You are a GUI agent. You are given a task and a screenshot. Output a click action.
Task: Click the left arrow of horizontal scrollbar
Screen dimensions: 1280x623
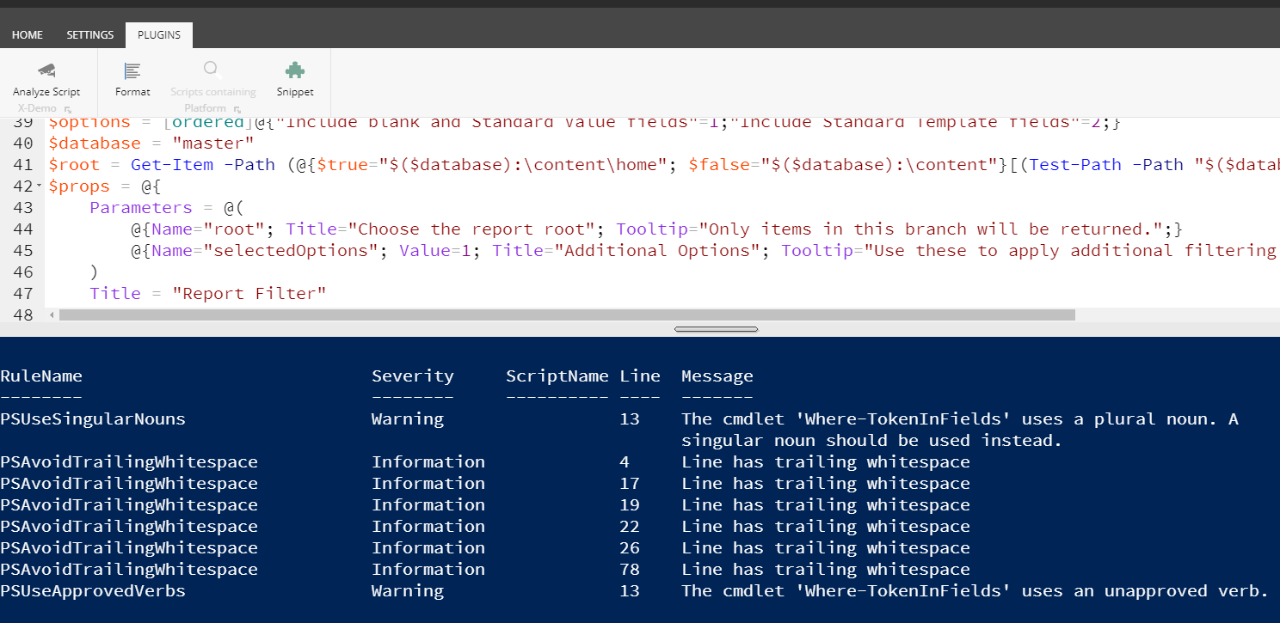pos(52,315)
